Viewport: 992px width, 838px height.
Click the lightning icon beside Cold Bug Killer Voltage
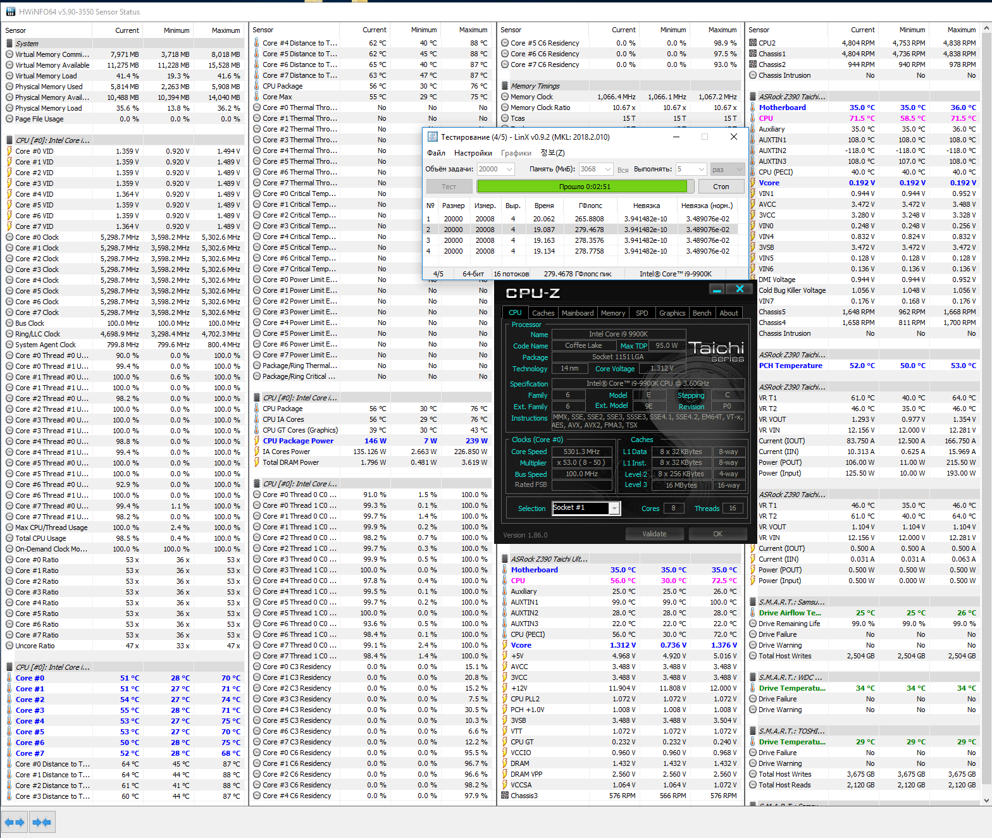753,290
